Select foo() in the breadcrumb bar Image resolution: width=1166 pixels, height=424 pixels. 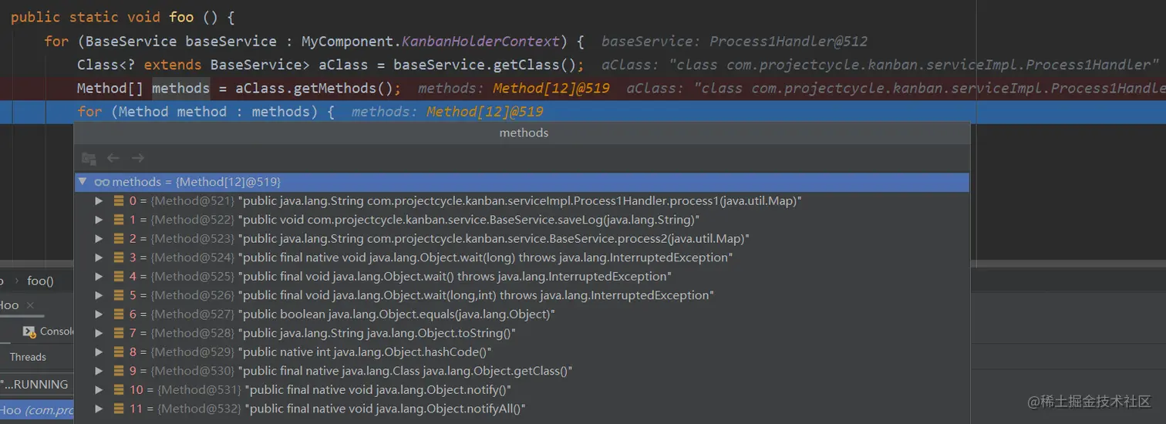click(40, 281)
